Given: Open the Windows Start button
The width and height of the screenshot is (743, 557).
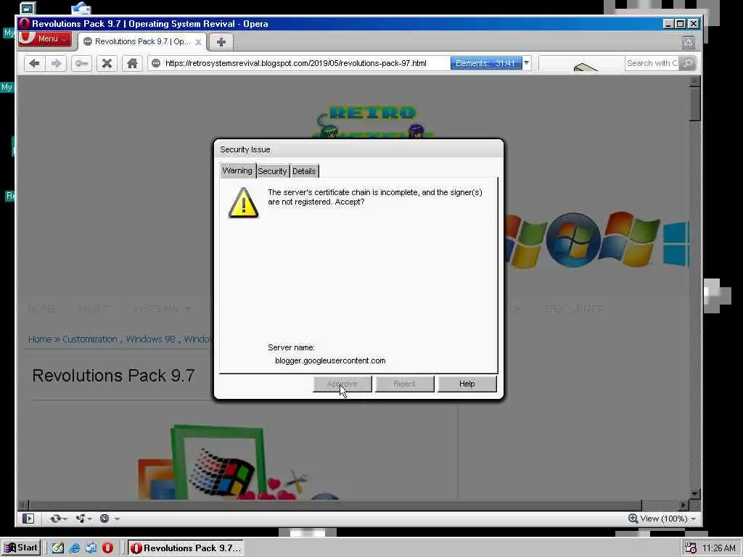Looking at the screenshot, I should click(x=21, y=548).
